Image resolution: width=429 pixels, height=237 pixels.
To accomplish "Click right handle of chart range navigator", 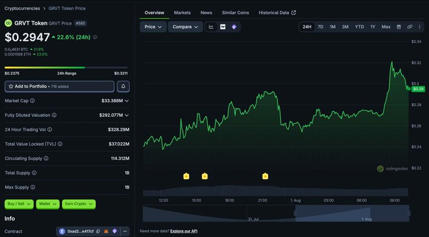I will 409,213.
